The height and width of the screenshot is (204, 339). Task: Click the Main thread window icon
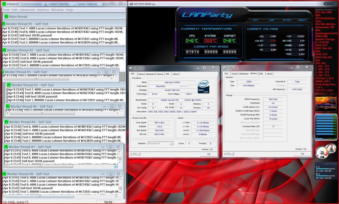pos(6,16)
